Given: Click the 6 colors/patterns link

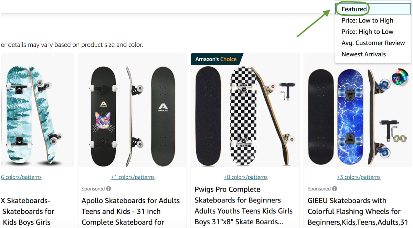Looking at the screenshot, I should 21,177.
